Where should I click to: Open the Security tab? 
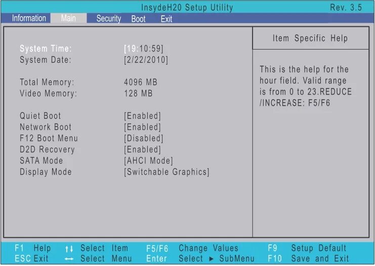point(109,19)
